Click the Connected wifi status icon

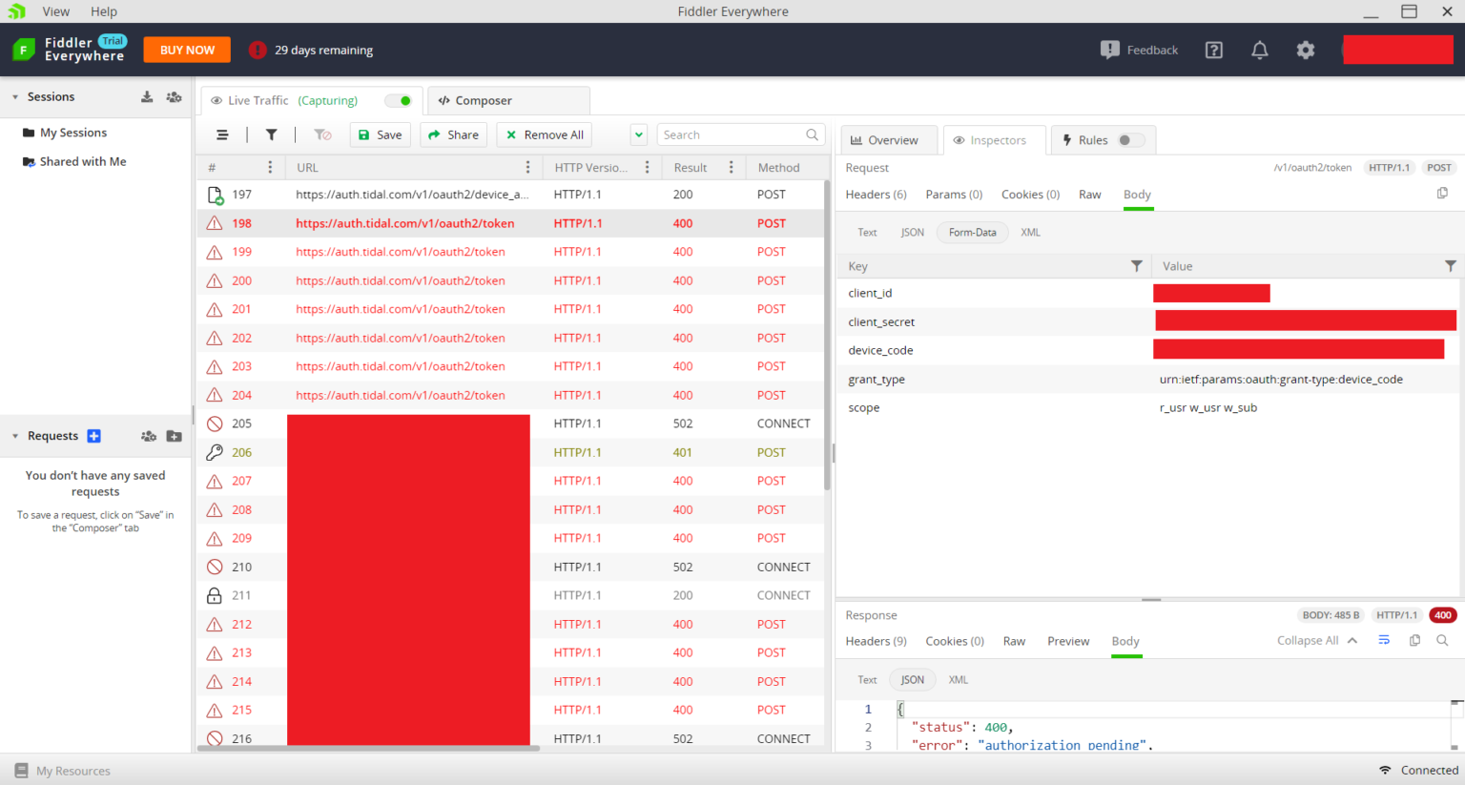click(1385, 770)
